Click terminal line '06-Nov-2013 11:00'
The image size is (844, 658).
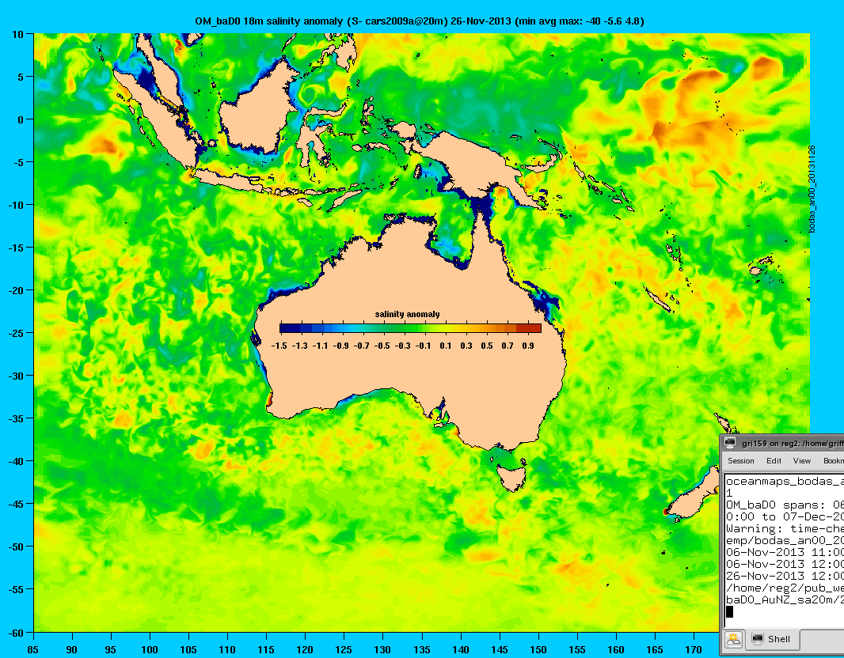[x=785, y=552]
